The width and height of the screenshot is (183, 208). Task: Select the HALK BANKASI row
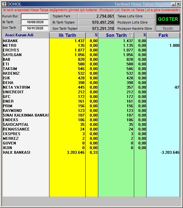click(x=91, y=153)
